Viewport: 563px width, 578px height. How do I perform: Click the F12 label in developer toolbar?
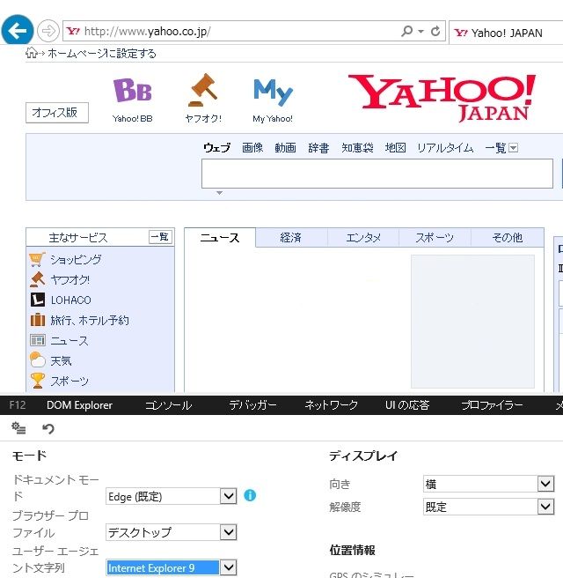(x=18, y=405)
